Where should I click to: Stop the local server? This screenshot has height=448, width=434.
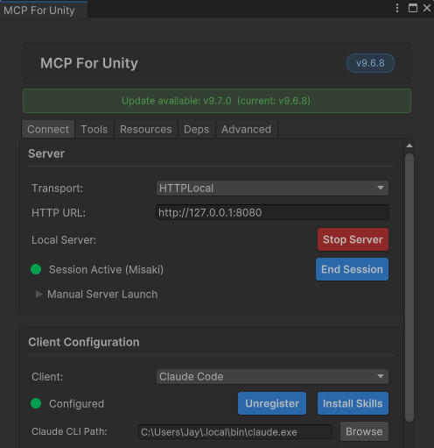pos(353,239)
